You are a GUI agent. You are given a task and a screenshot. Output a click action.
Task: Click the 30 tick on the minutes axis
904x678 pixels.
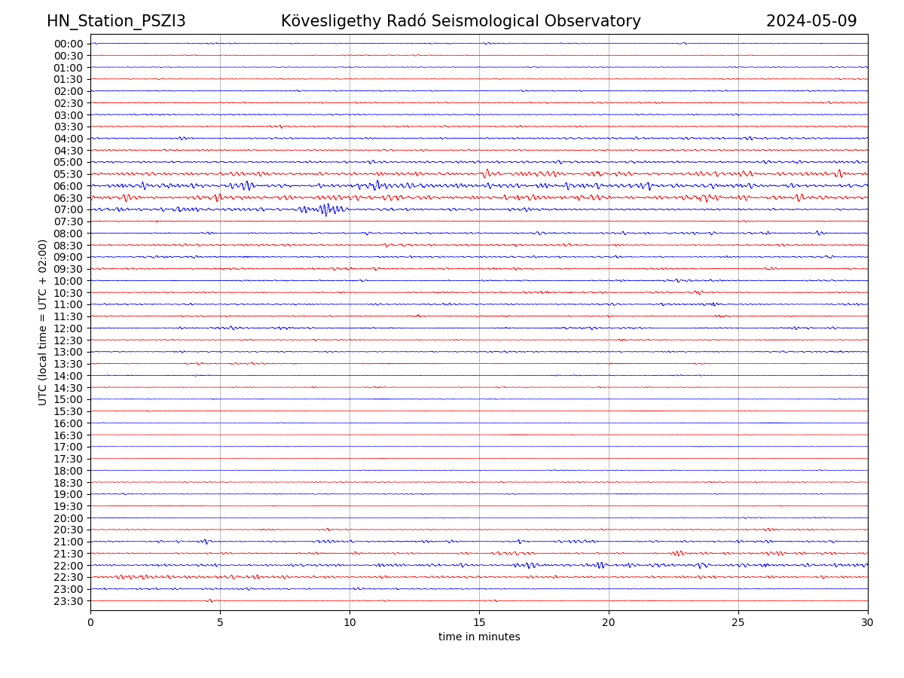click(x=868, y=622)
